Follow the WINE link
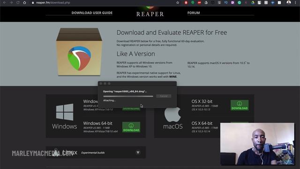 [x=173, y=77]
